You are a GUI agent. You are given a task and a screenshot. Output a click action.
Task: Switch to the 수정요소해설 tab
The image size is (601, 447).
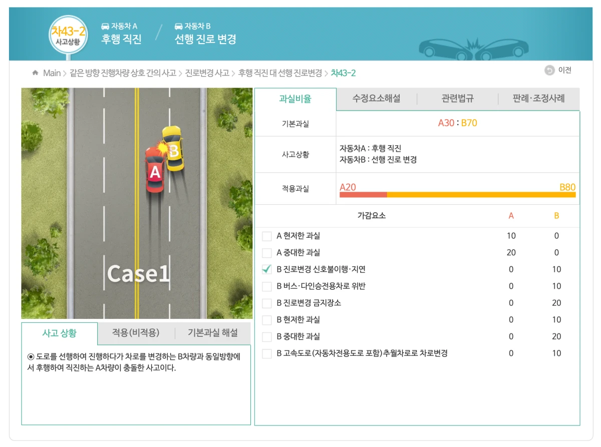pyautogui.click(x=377, y=99)
